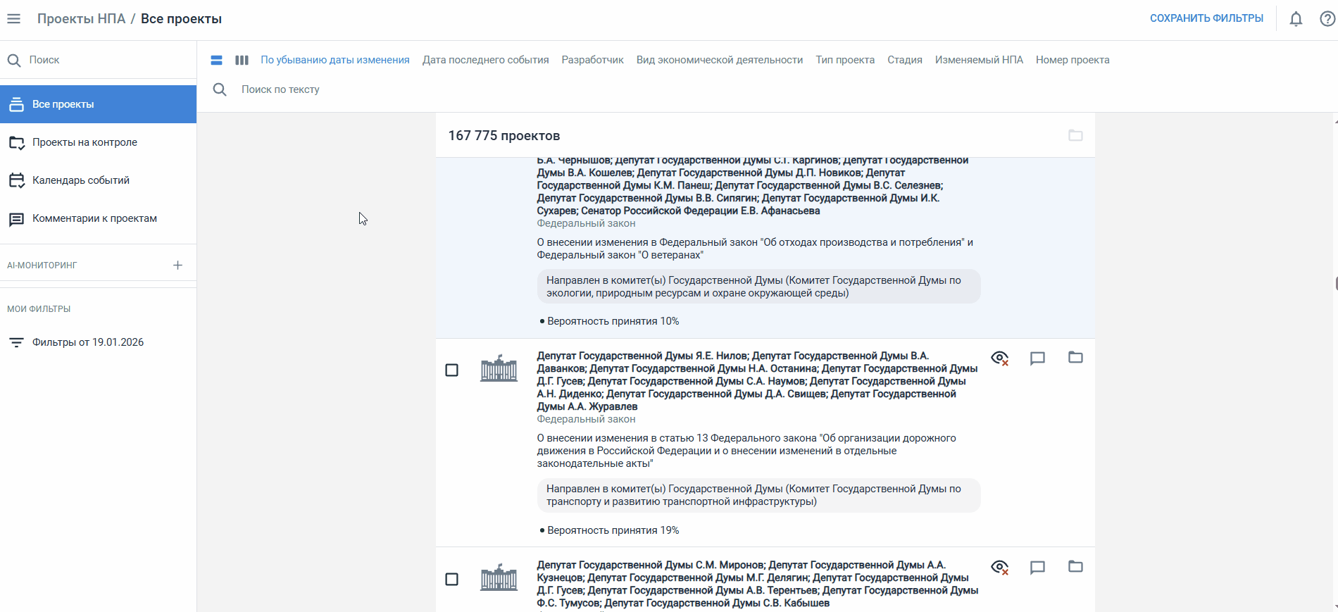Add the road traffic law project to folder
1338x612 pixels.
pyautogui.click(x=1075, y=357)
